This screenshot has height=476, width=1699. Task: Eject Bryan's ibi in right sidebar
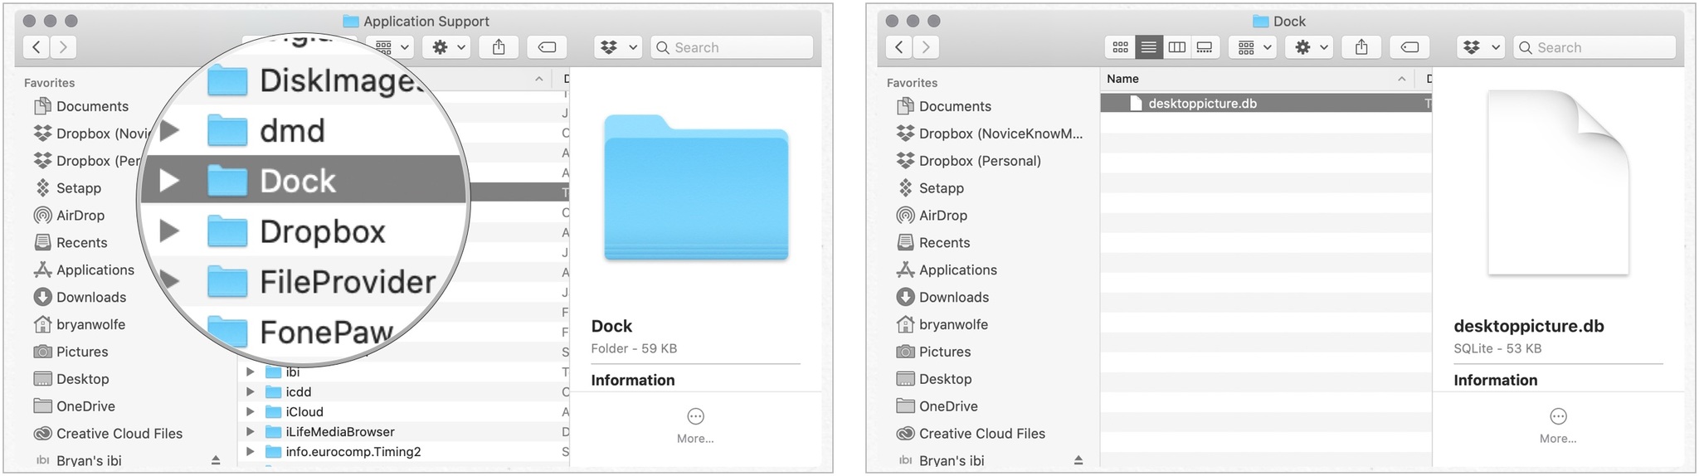[x=1078, y=460]
